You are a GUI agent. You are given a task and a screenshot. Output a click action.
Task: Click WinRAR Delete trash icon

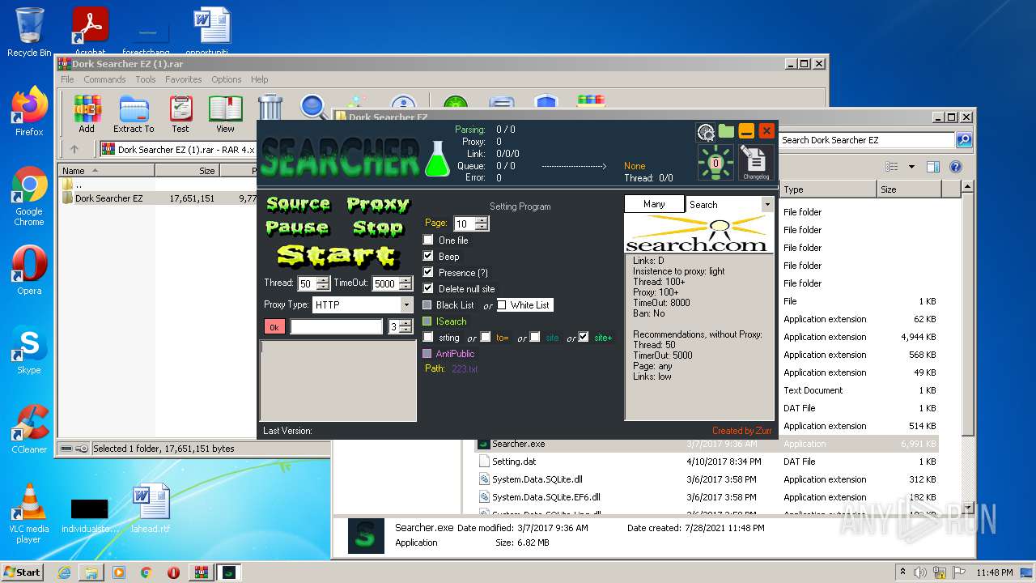270,109
